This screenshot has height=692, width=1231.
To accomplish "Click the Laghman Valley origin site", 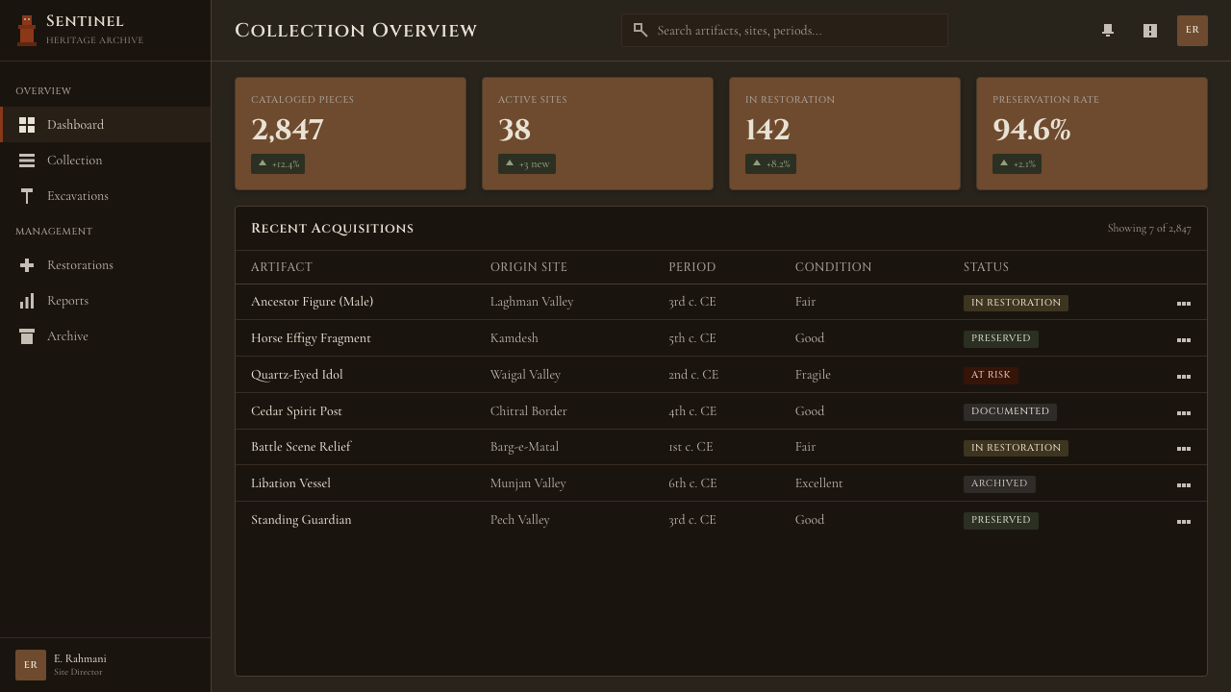I will pyautogui.click(x=532, y=302).
